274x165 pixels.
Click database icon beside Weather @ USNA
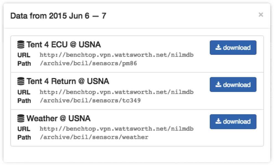pyautogui.click(x=21, y=118)
